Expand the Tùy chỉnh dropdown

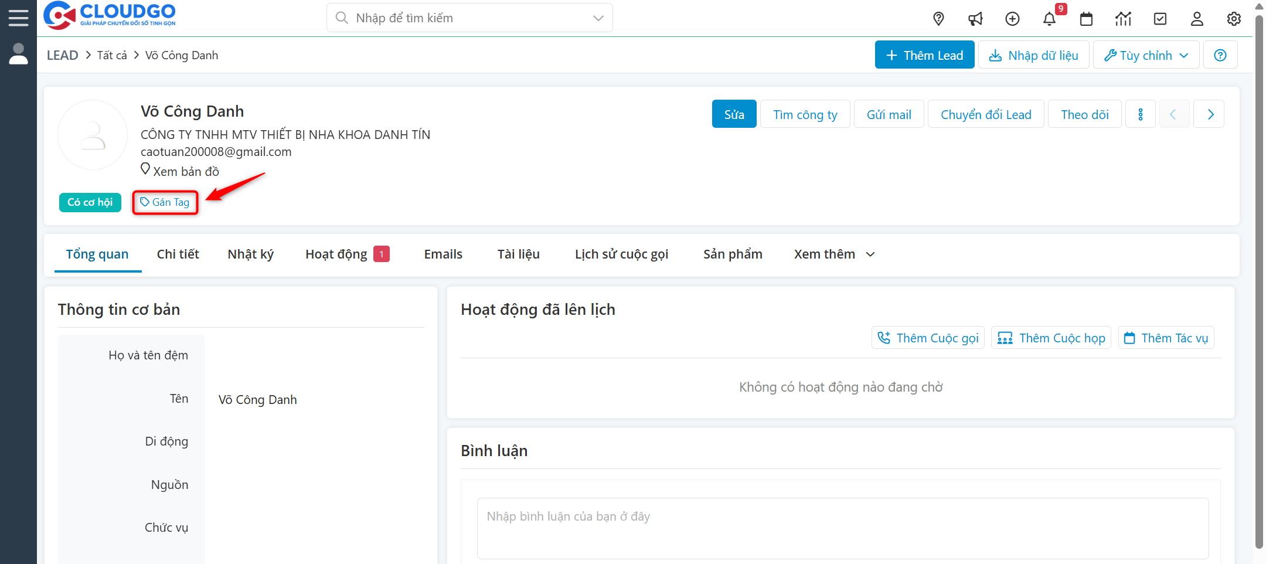[x=1146, y=55]
